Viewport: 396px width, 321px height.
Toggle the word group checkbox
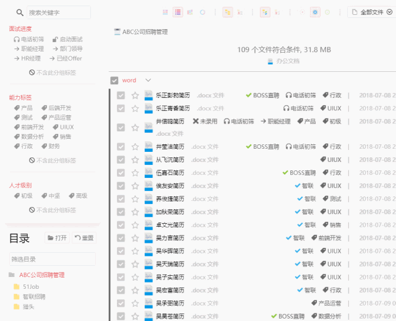[114, 81]
